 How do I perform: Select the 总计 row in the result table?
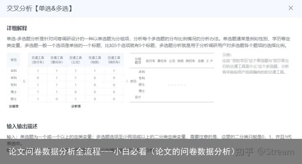(138, 97)
